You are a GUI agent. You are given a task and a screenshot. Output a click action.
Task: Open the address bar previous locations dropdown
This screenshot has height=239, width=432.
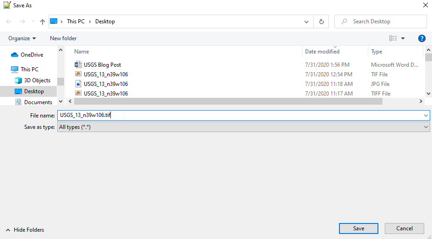(306, 21)
